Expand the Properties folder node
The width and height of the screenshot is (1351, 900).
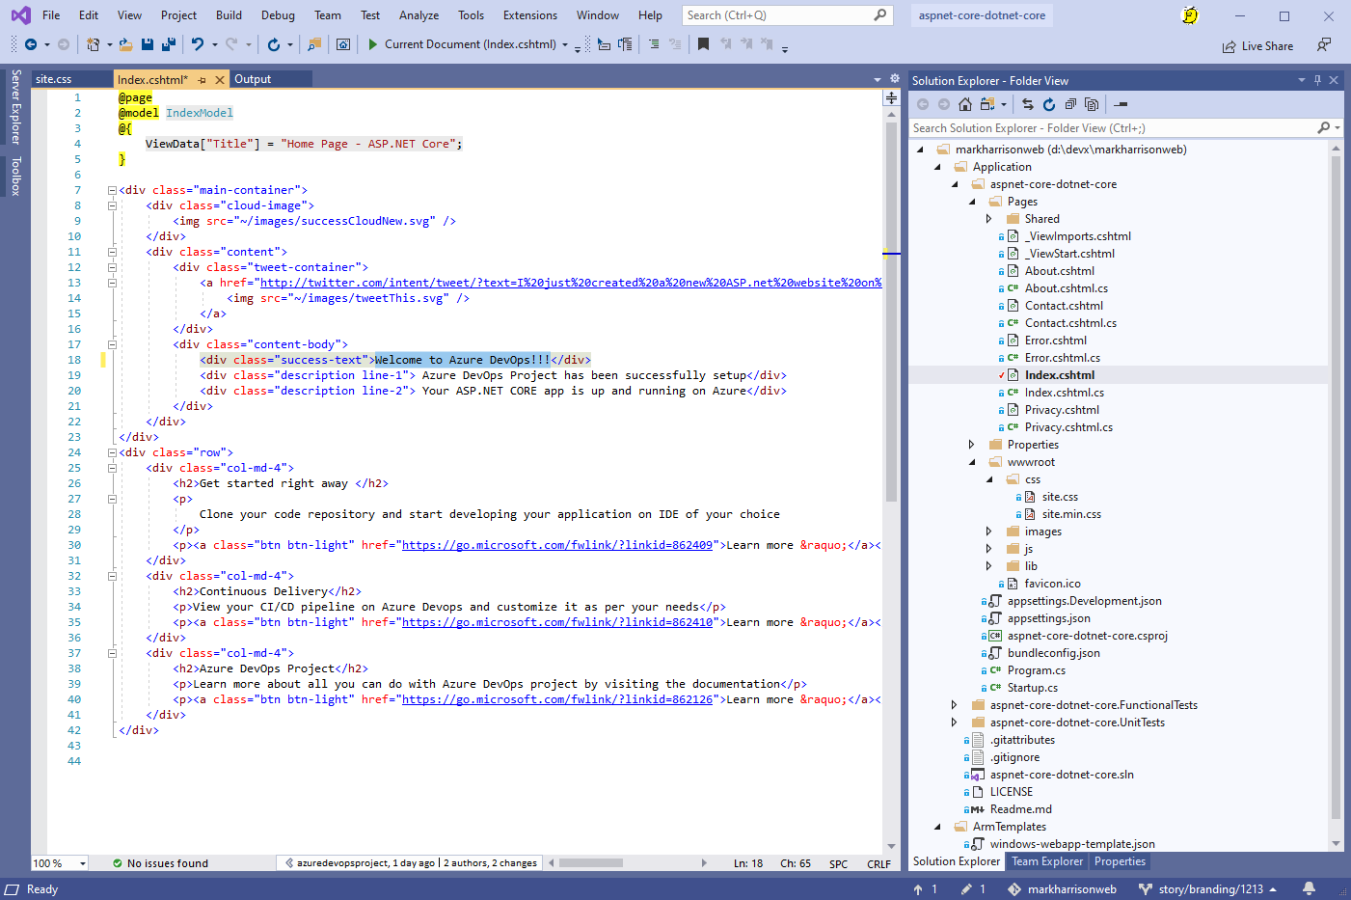pos(971,445)
